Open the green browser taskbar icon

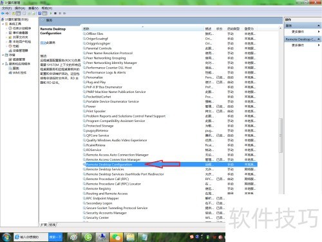point(88,237)
